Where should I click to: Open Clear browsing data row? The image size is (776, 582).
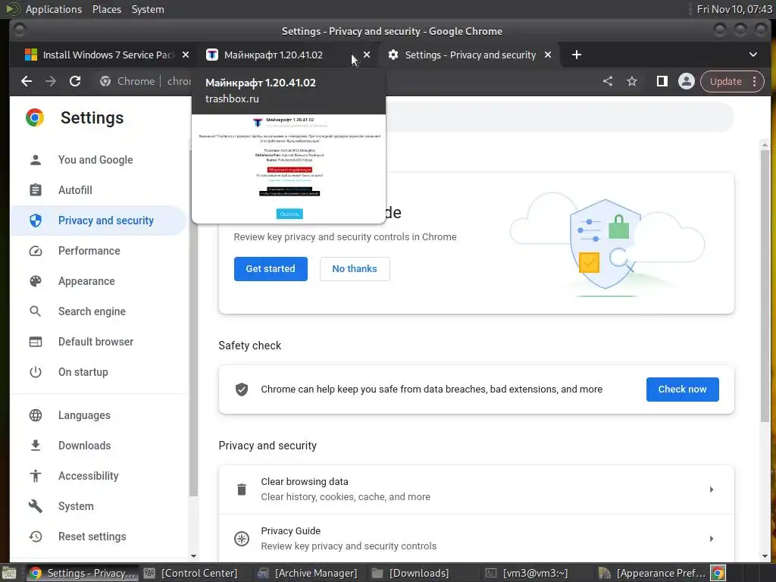tap(477, 490)
